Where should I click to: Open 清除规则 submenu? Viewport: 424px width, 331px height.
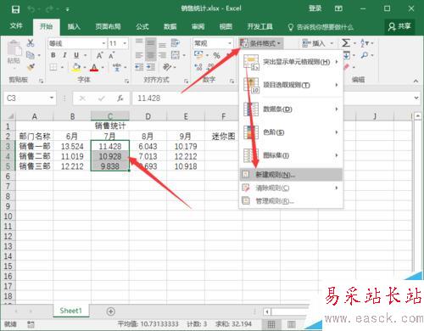pyautogui.click(x=291, y=188)
